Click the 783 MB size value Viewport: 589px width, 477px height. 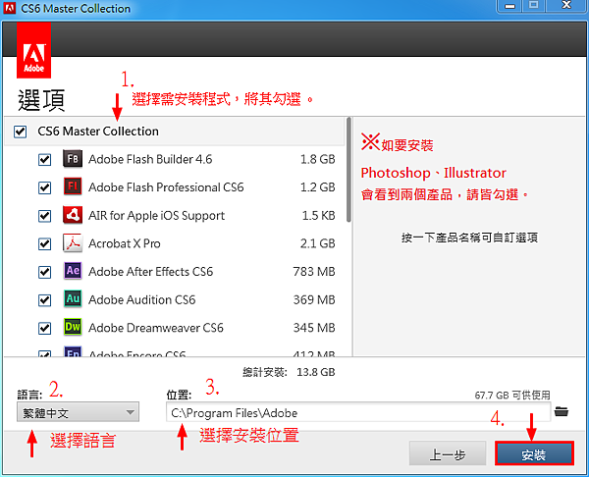click(314, 271)
